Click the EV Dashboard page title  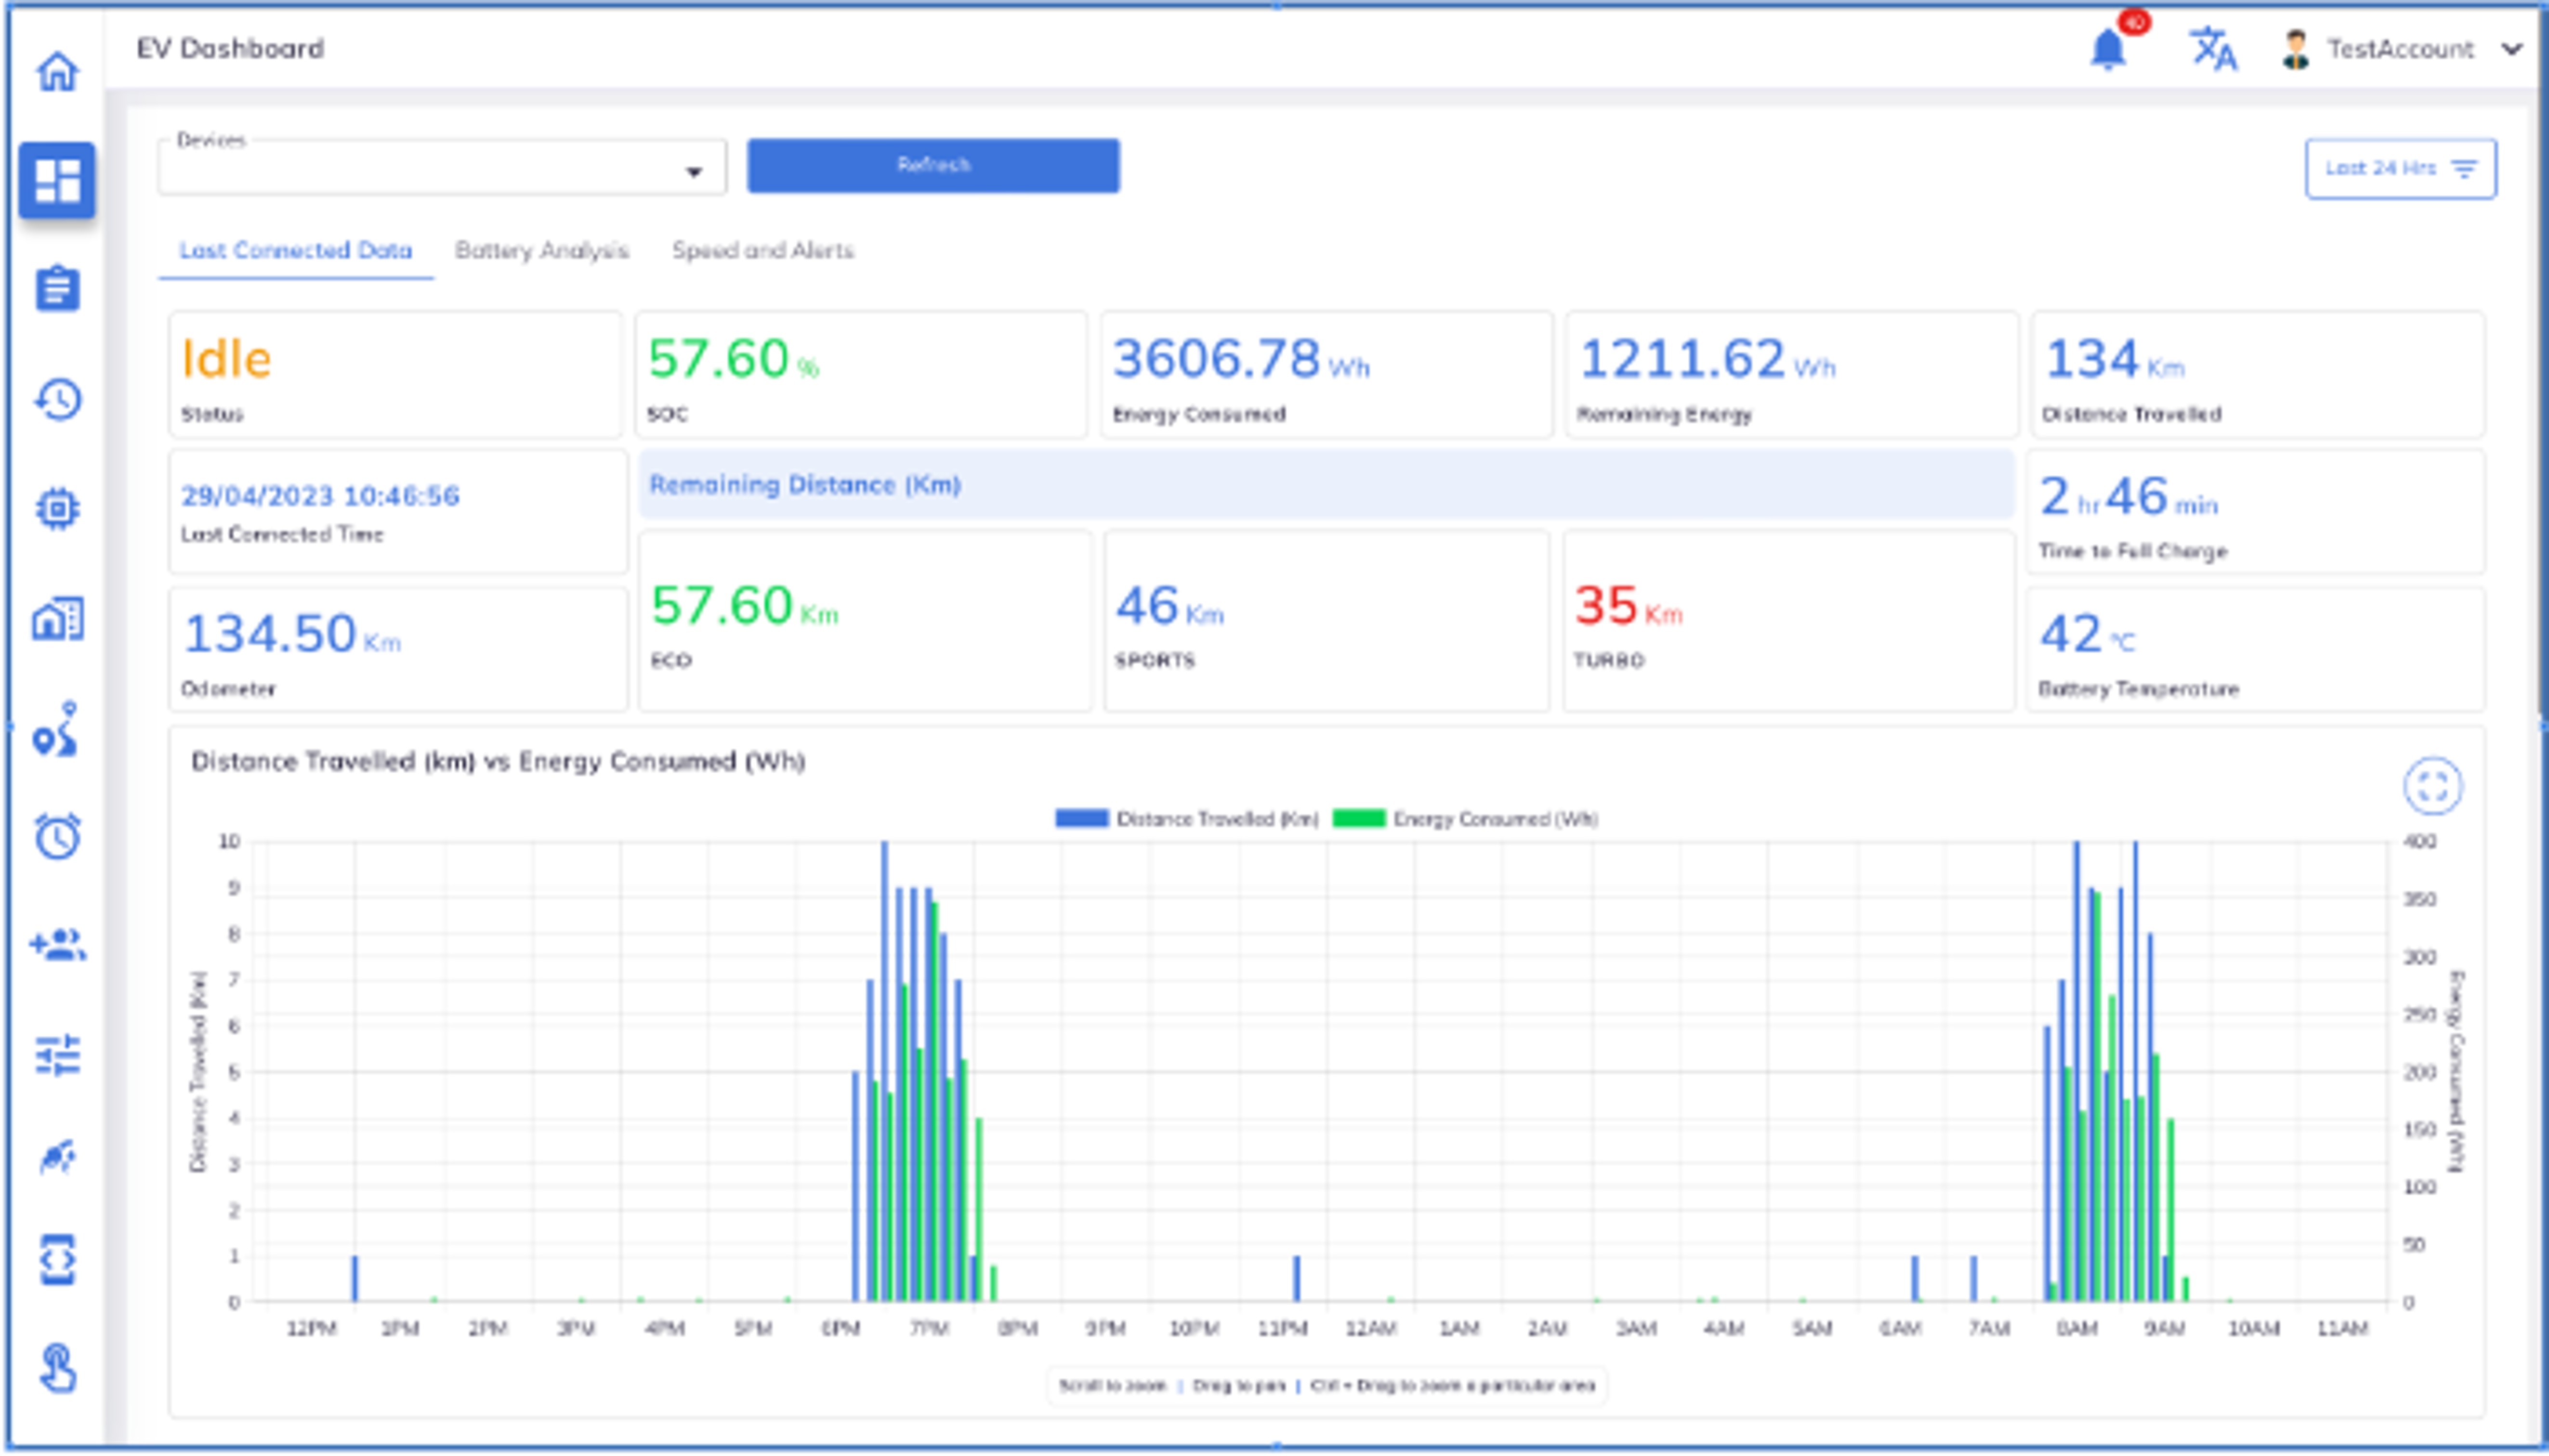[x=230, y=48]
